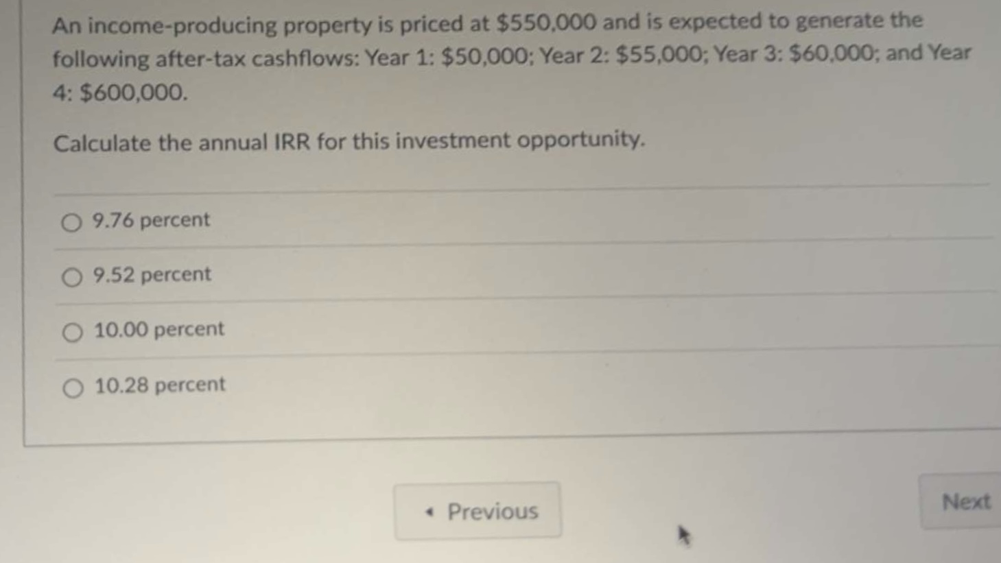Click the Next navigation button
The width and height of the screenshot is (1001, 563).
[x=966, y=503]
